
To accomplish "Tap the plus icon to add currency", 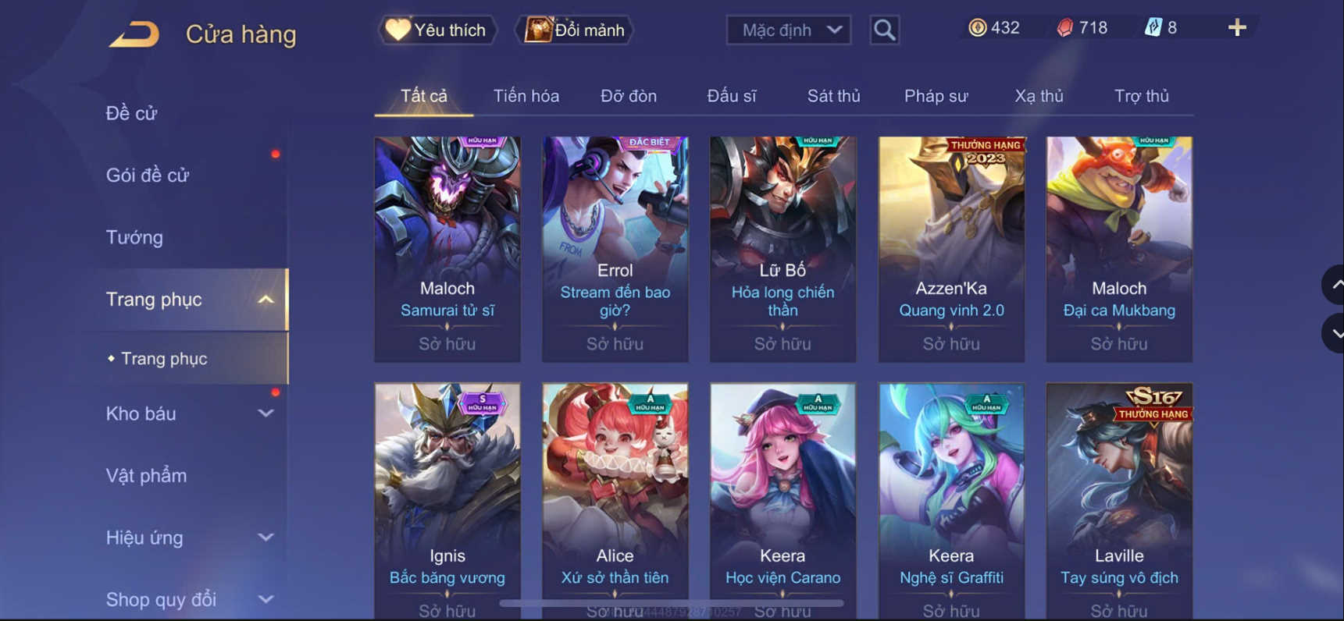I will coord(1237,28).
